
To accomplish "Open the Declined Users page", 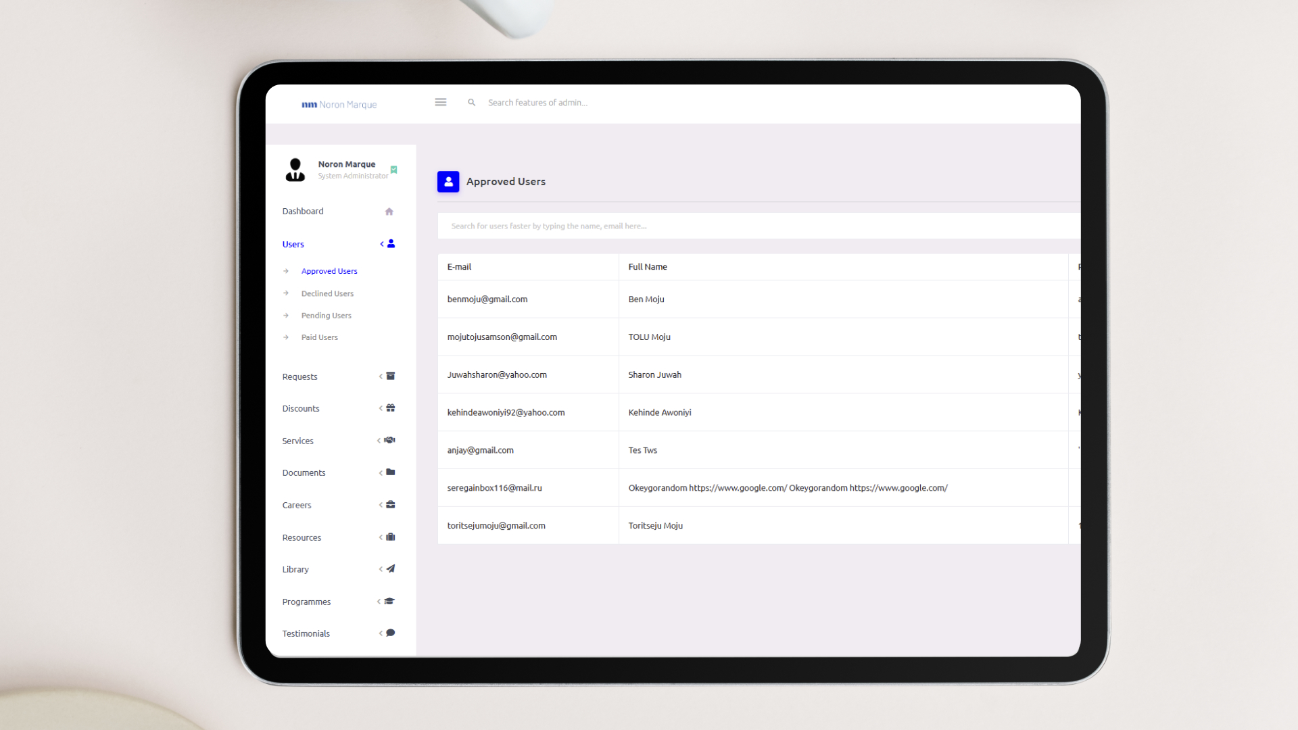I will [x=327, y=293].
